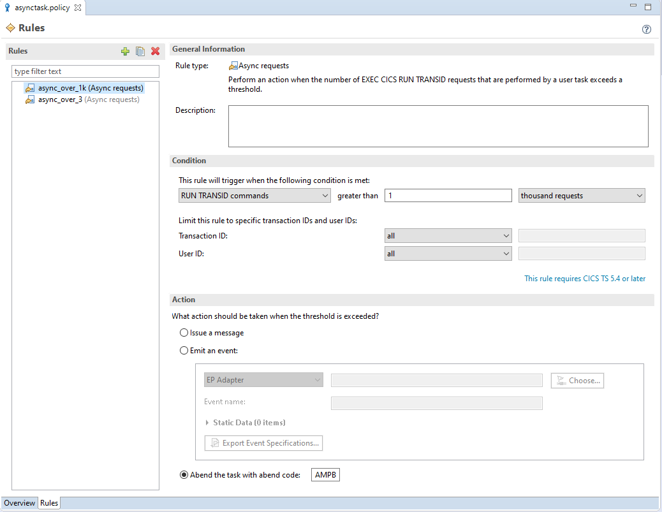Expand the Static Data section
Viewport: 662px width, 512px height.
(x=207, y=422)
